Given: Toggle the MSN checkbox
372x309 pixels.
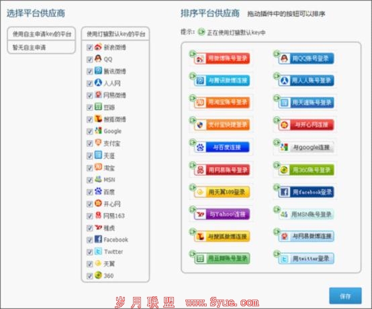Looking at the screenshot, I should [89, 180].
